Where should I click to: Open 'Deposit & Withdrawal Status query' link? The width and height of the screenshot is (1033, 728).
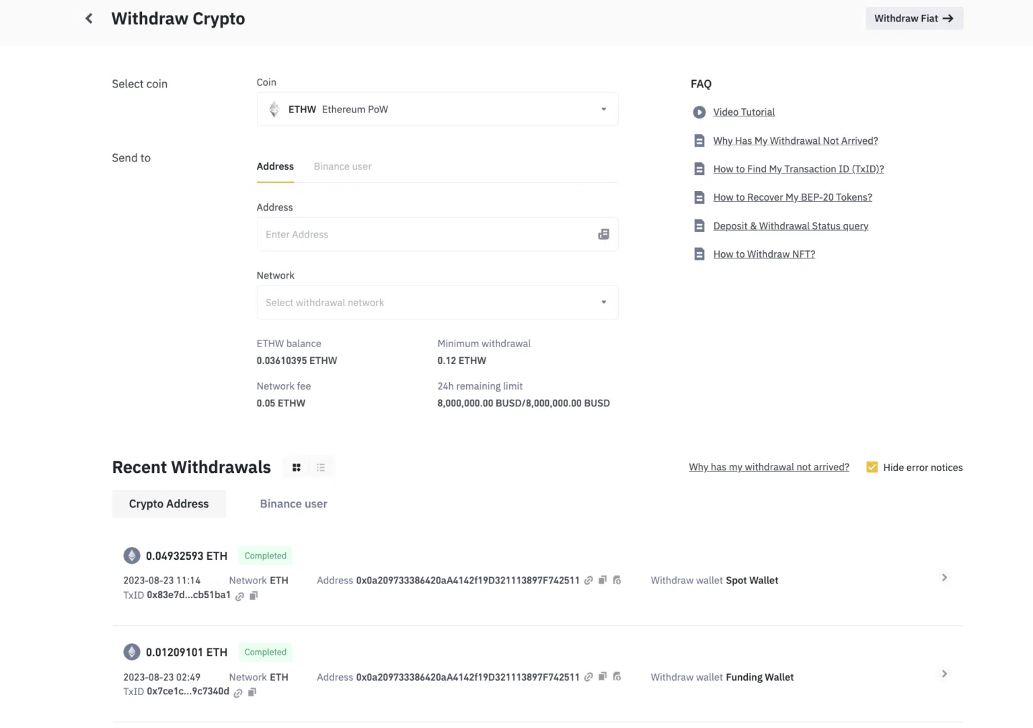tap(791, 226)
